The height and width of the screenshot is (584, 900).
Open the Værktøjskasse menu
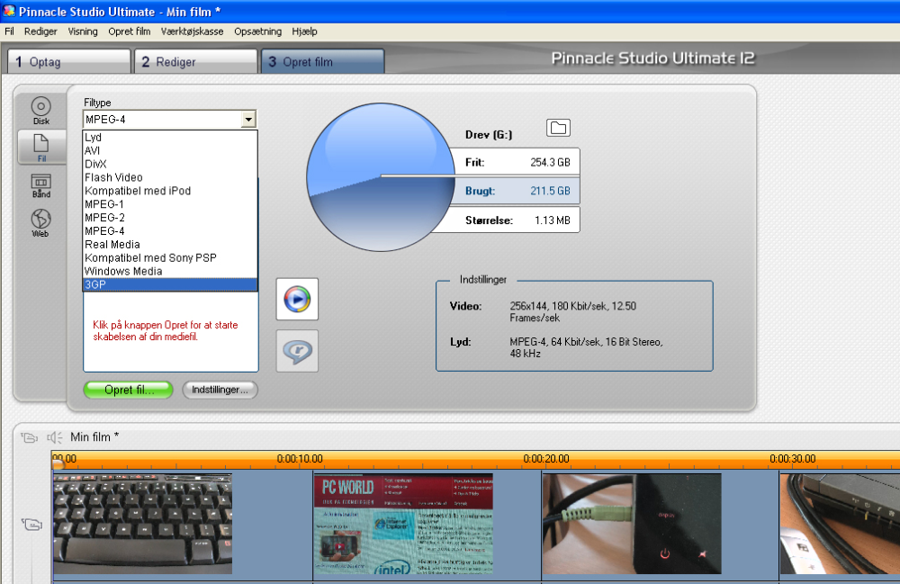coord(192,31)
